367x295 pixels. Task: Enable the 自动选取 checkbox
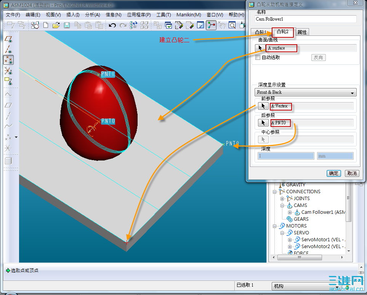tap(258, 57)
